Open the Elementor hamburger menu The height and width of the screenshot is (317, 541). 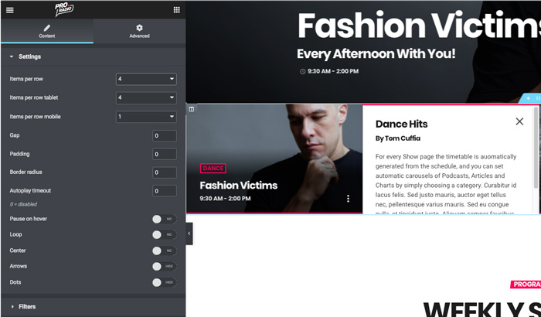[x=9, y=10]
